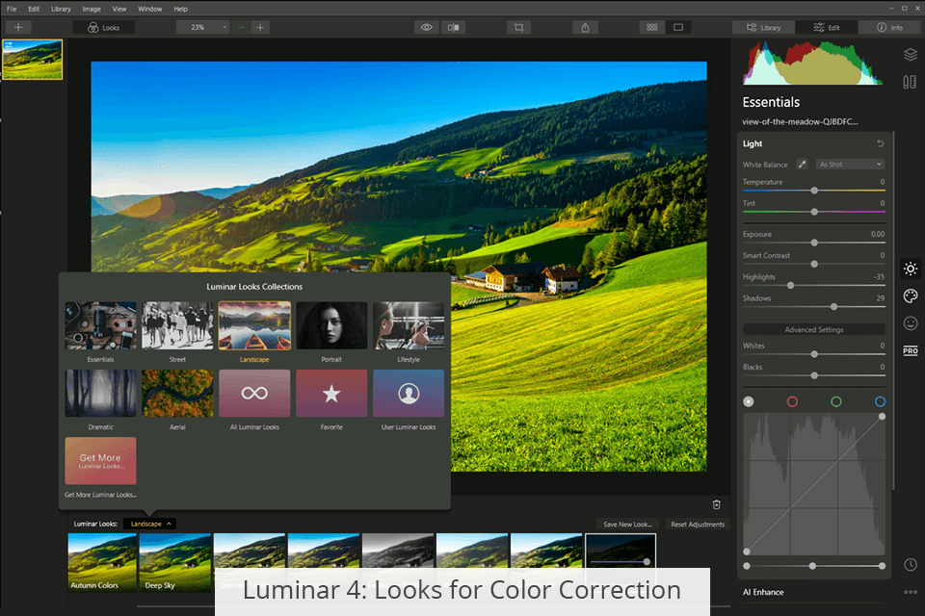
Task: Adjust the Shadows slider handle
Action: (x=833, y=306)
